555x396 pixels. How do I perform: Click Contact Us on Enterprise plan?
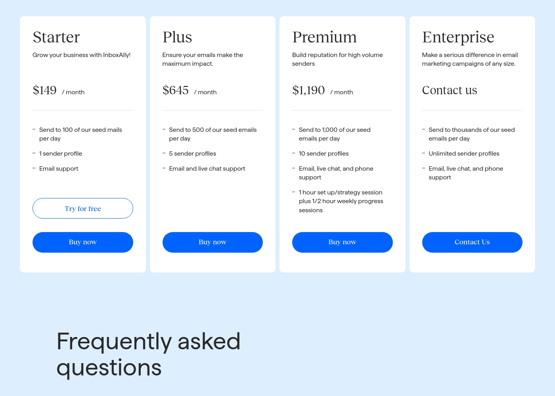472,242
